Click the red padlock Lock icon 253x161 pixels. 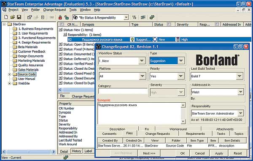(x=60, y=17)
